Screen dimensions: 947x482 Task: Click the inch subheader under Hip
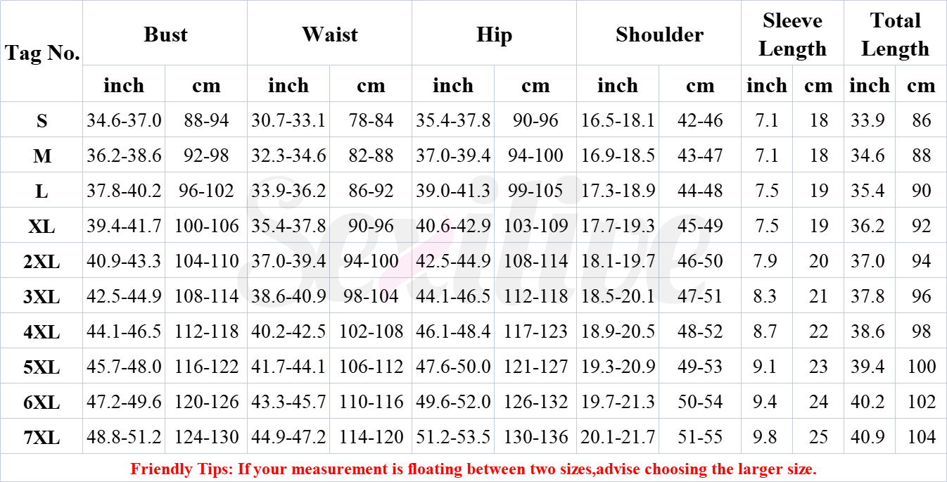(x=453, y=86)
